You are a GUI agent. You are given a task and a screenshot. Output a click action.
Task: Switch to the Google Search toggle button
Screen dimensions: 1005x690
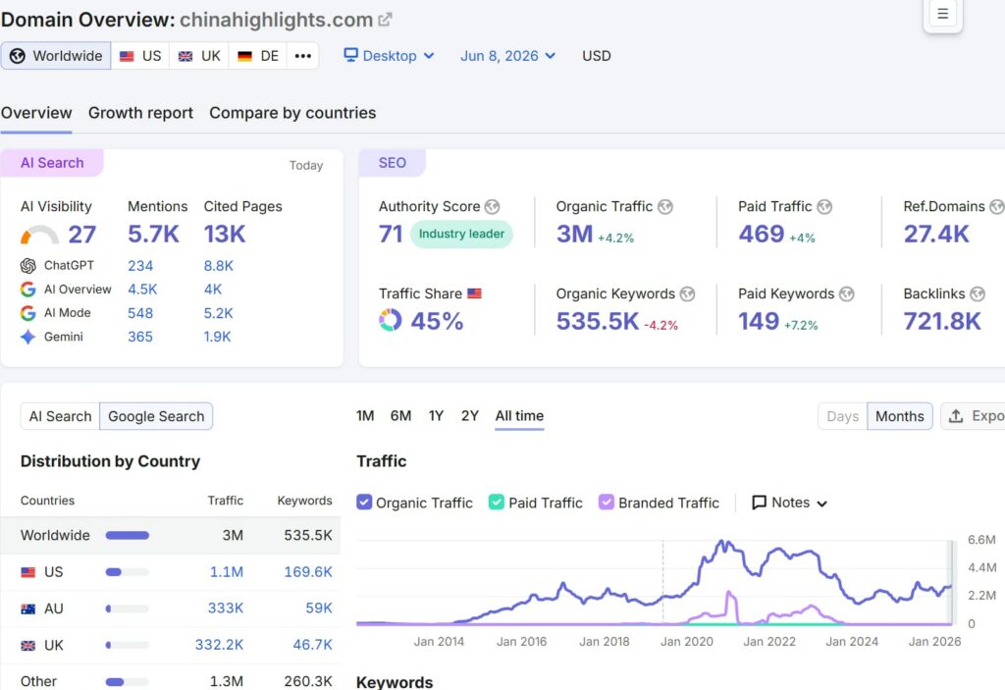click(156, 416)
